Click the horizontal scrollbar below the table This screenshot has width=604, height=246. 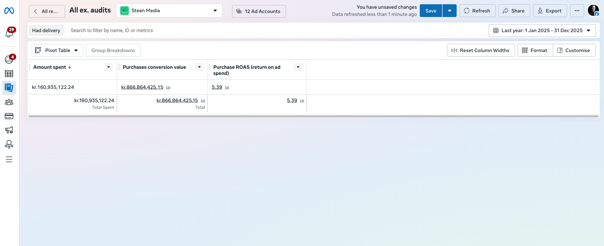point(313,116)
